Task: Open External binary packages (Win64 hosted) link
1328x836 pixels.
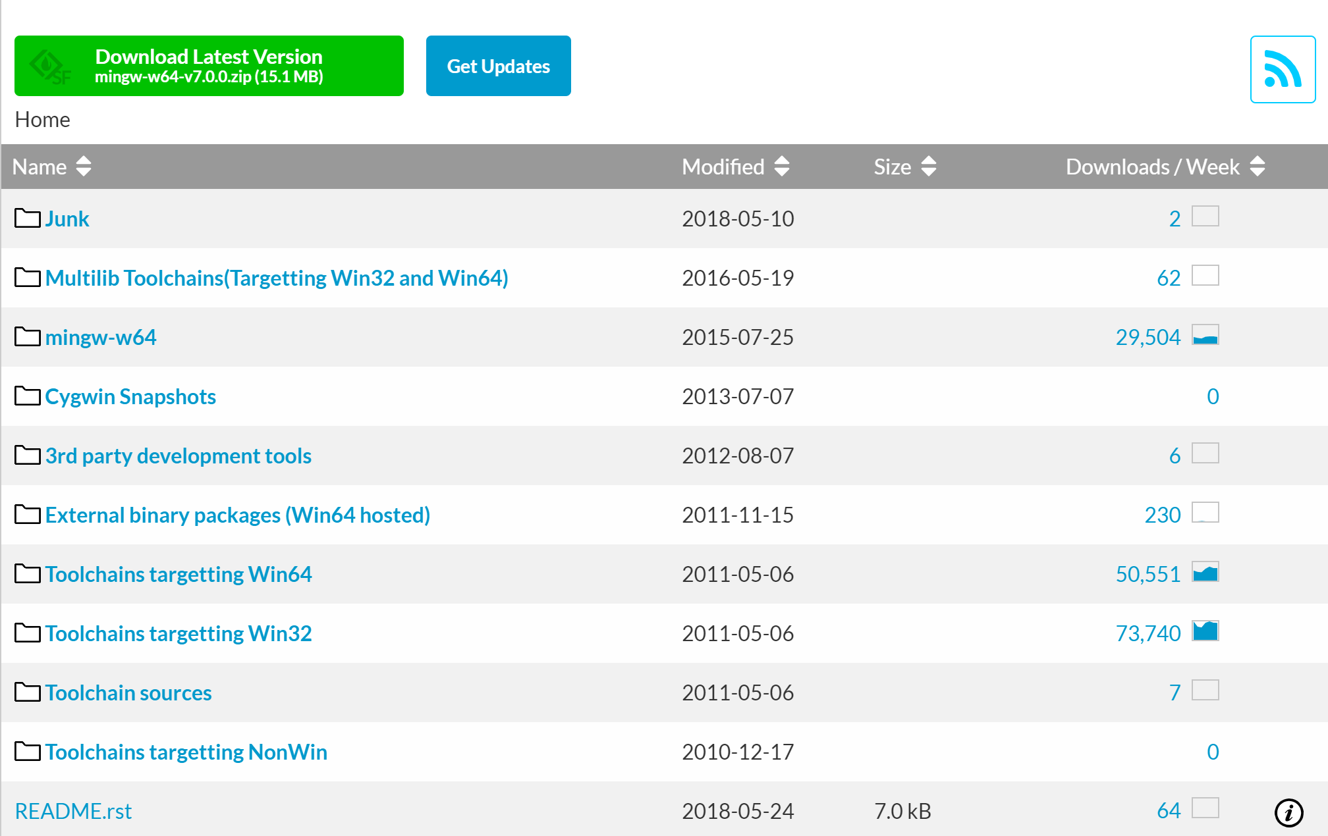Action: pyautogui.click(x=238, y=515)
